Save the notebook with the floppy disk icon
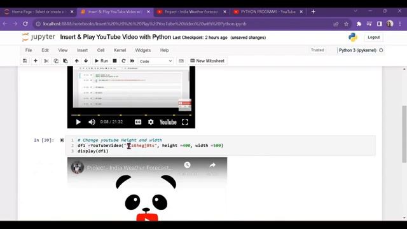The width and height of the screenshot is (407, 229). pyautogui.click(x=25, y=61)
